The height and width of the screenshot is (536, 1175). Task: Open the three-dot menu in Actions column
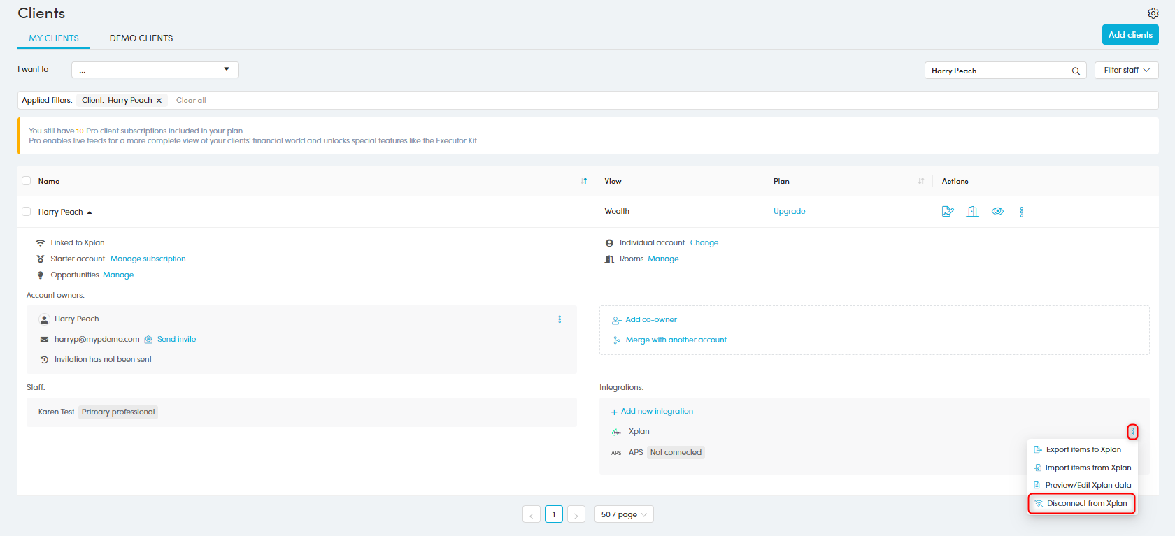coord(1021,212)
